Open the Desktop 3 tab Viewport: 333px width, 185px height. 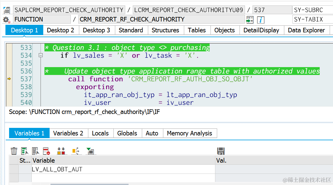(x=96, y=30)
